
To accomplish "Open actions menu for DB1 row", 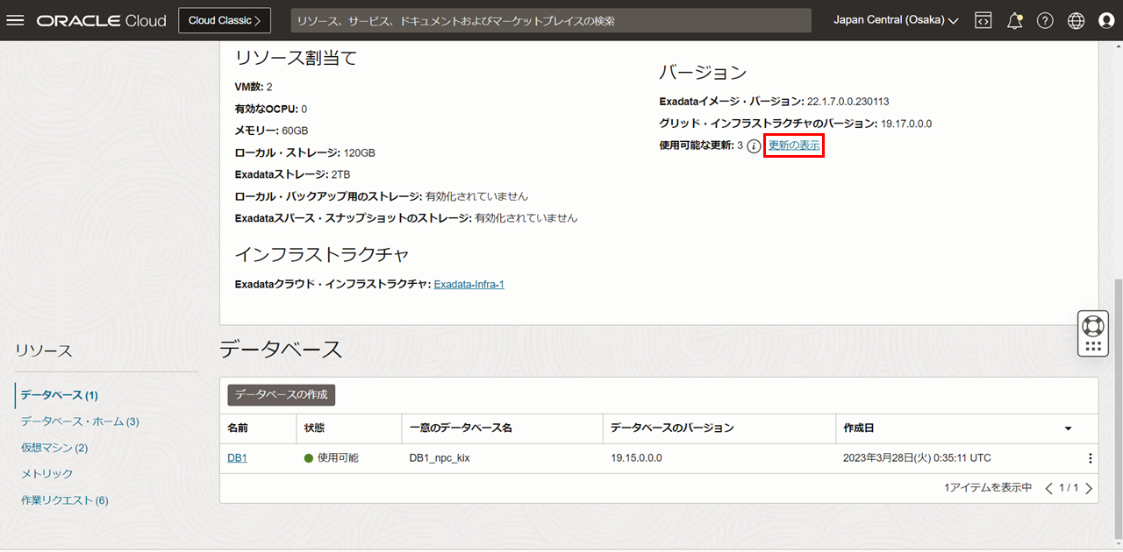I will pos(1090,458).
